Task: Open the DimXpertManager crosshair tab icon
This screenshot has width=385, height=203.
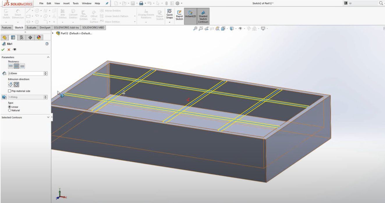Action: pos(30,38)
